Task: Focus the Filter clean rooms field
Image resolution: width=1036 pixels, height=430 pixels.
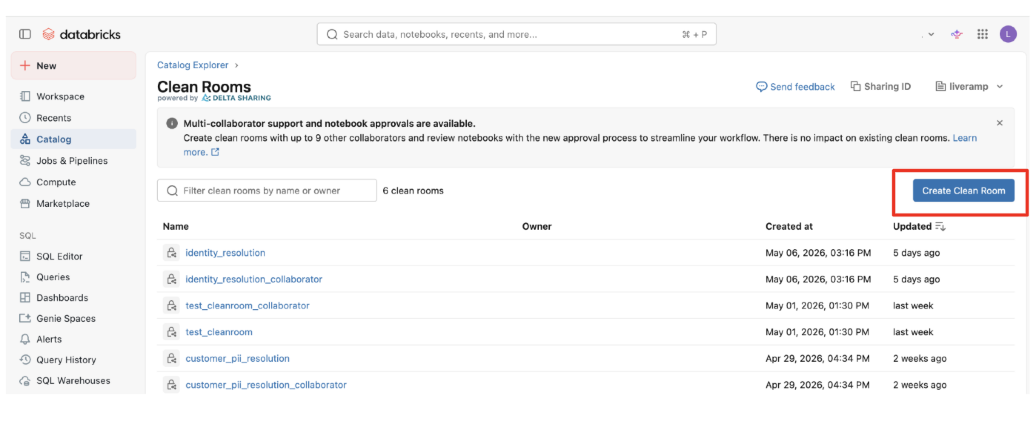Action: point(267,191)
